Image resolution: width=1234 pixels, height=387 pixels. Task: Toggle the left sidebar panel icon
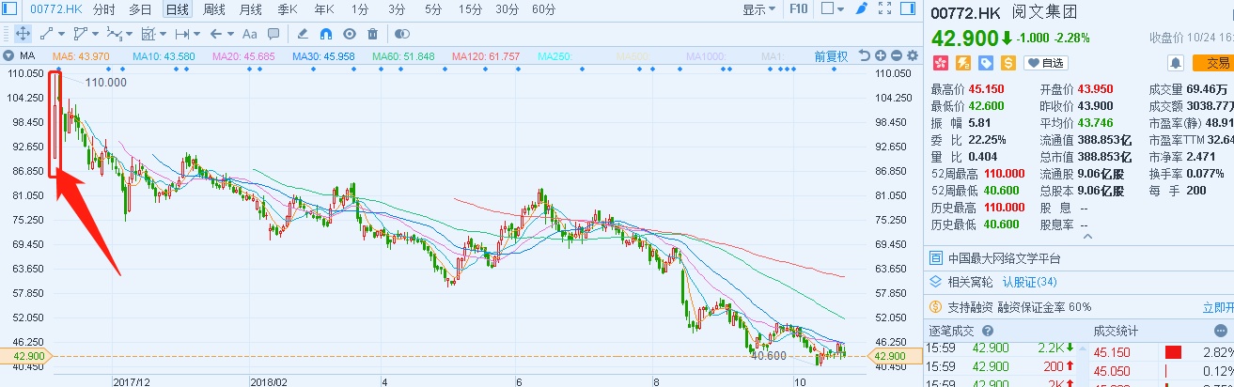(9, 8)
